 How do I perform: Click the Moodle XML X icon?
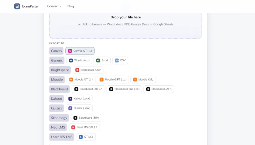point(135,79)
